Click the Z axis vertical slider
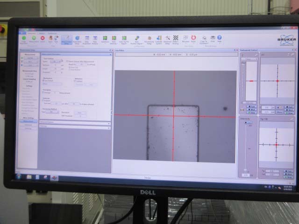299x224 pixels. click(243, 83)
